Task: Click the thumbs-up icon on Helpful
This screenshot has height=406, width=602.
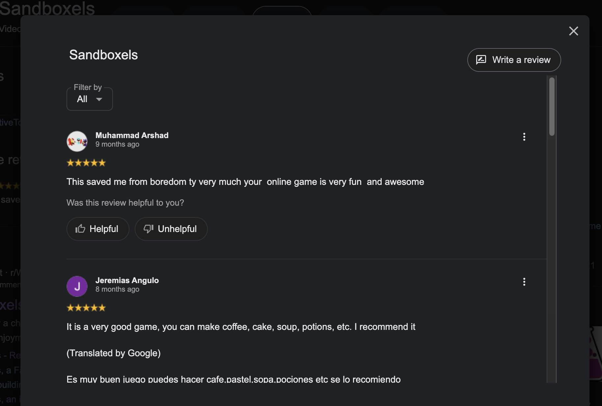Action: point(80,229)
